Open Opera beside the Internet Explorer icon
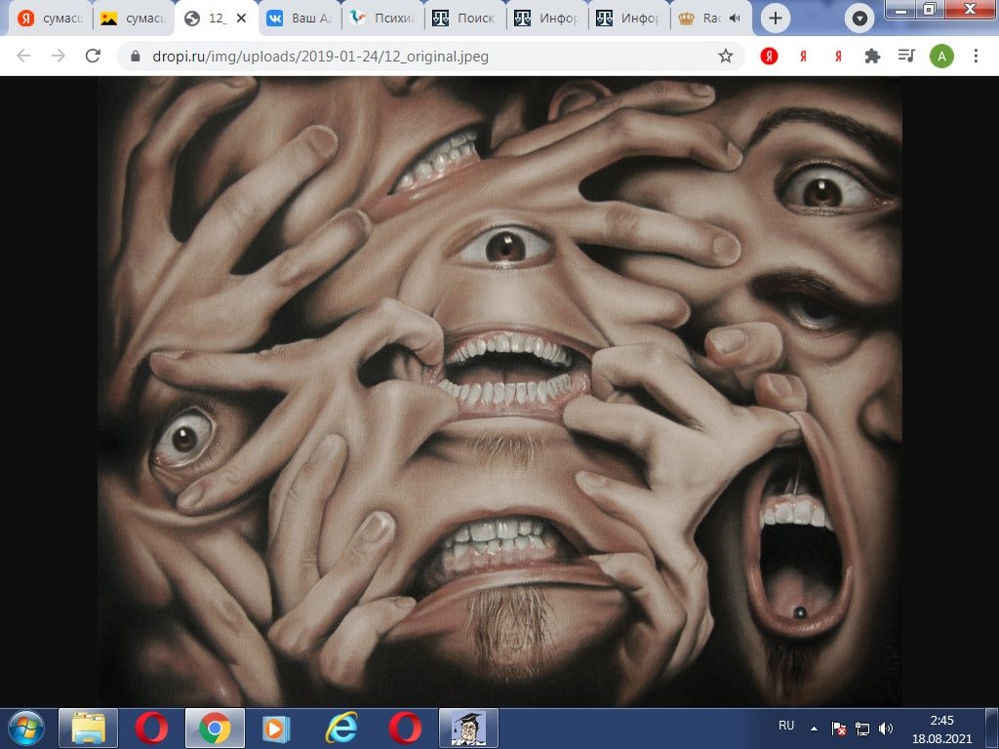Screen dimensions: 999x749 point(405,728)
